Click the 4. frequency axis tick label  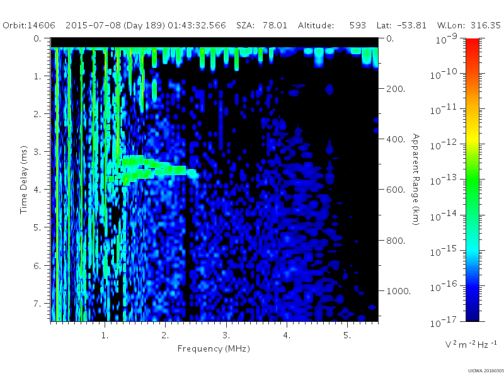(287, 336)
